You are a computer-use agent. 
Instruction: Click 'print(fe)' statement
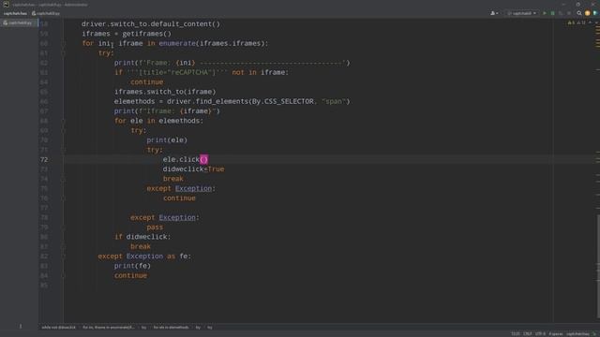click(132, 266)
